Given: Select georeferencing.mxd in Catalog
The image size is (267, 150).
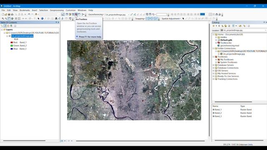Looking at the screenshot, I should click(229, 45).
